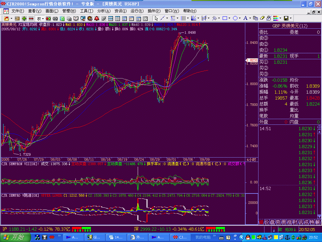This screenshot has height=242, width=322.
Task: Switch to the 细 detail tab
Action: [x=261, y=222]
